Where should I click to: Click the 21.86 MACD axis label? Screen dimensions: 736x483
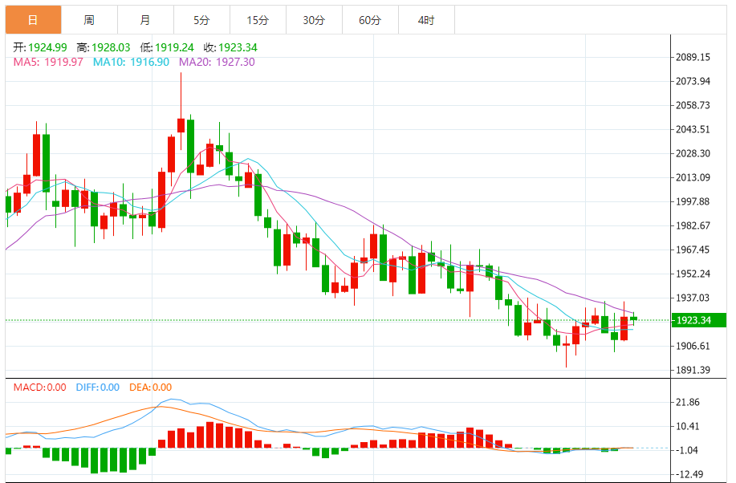coord(688,402)
